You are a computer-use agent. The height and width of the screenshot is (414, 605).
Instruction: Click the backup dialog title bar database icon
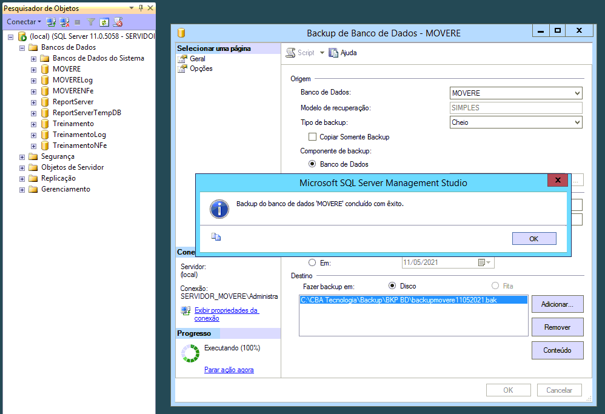point(181,33)
